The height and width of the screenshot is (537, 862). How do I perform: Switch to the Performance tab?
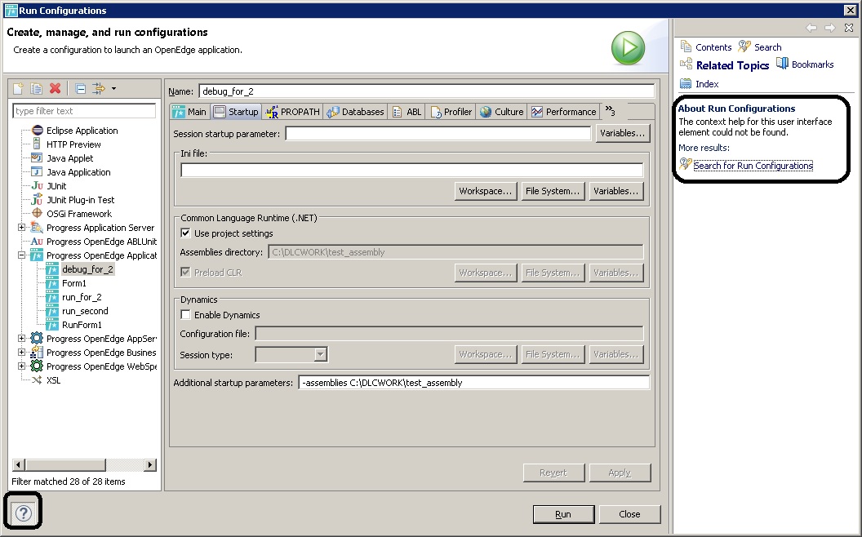tap(564, 112)
